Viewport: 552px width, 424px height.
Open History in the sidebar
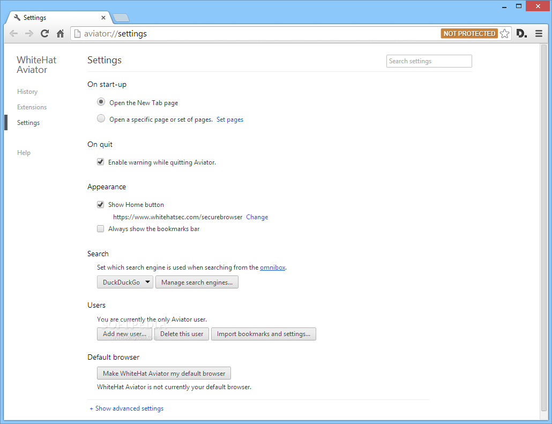[x=27, y=92]
